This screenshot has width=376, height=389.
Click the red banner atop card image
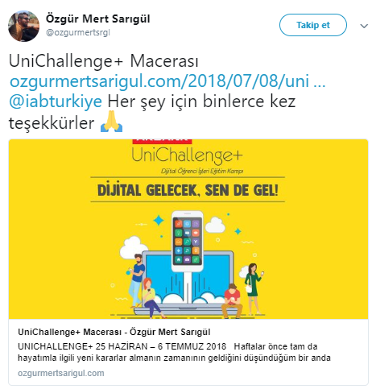(162, 142)
